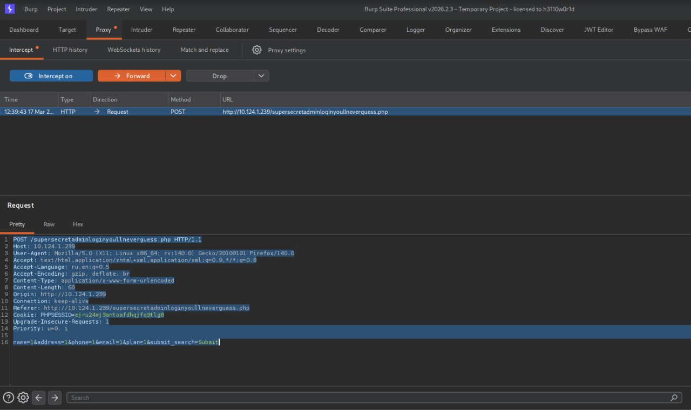The image size is (691, 410).
Task: Toggle the Intercept on switch
Action: pos(51,76)
